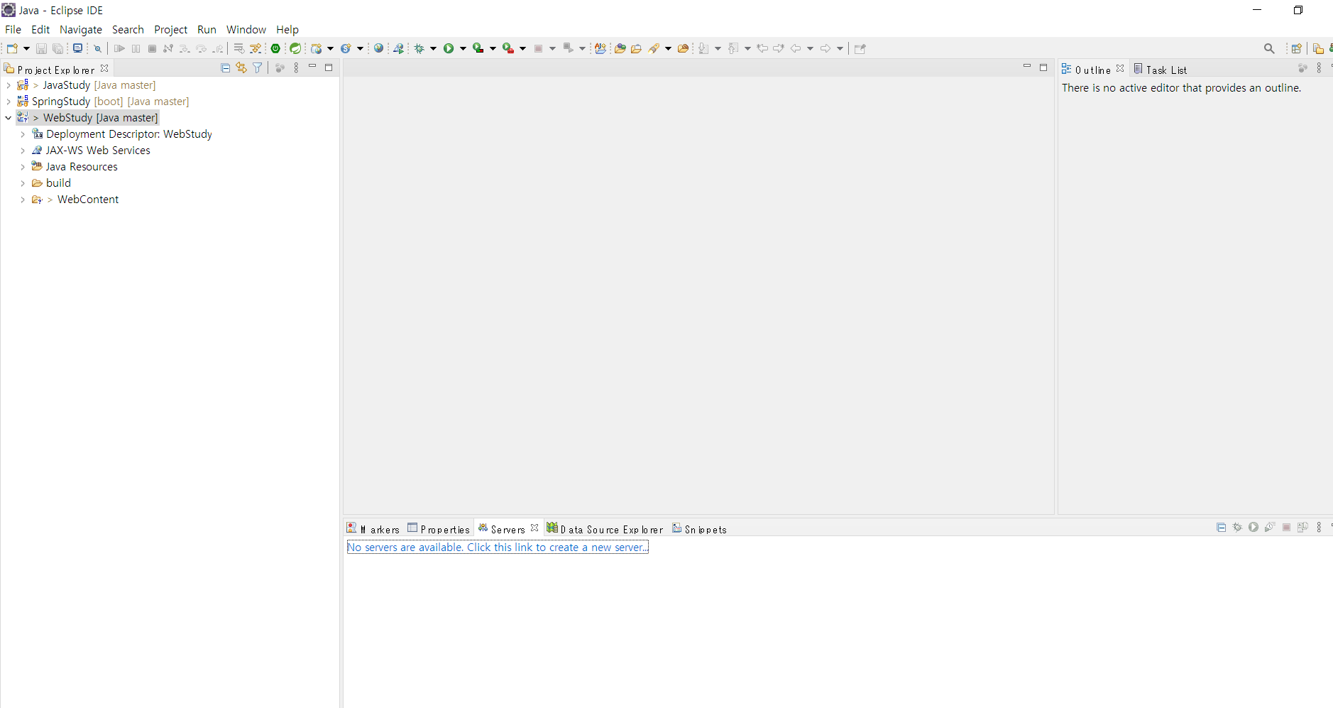Click the Spring Boot Dashboard power icon
The width and height of the screenshot is (1333, 708).
tap(275, 48)
